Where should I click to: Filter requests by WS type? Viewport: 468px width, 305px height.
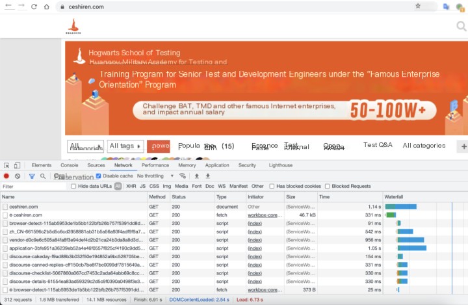222,186
